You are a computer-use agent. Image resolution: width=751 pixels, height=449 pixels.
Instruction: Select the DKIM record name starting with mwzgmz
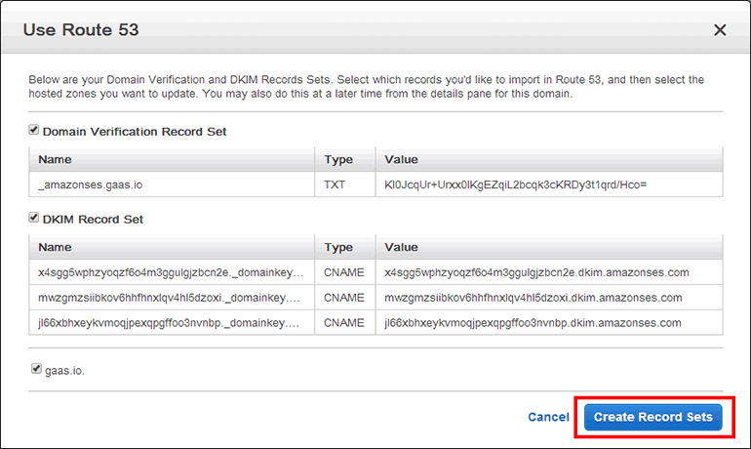pos(171,298)
